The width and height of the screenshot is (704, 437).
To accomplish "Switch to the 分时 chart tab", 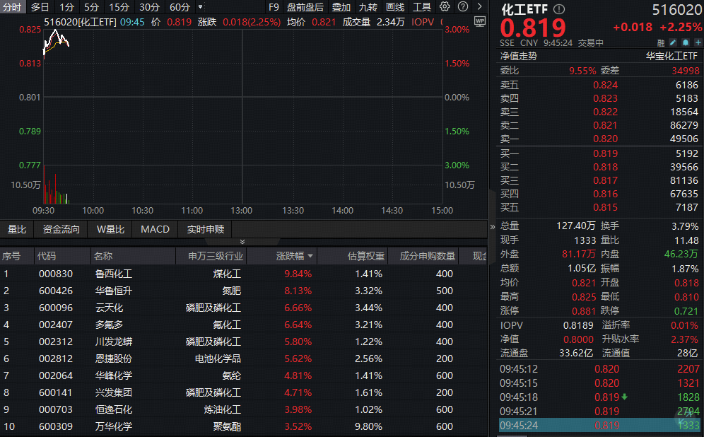I will (x=11, y=7).
